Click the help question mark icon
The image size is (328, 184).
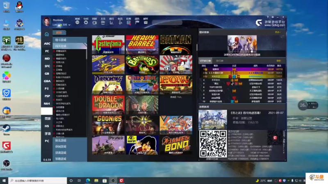268,17
